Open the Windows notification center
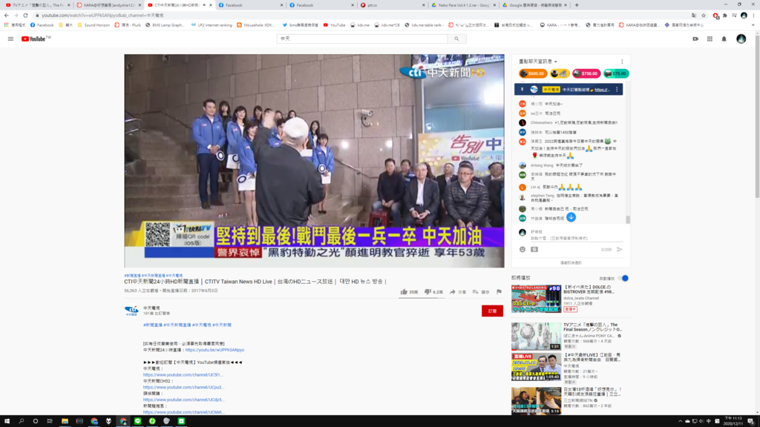The image size is (760, 427). [751, 421]
